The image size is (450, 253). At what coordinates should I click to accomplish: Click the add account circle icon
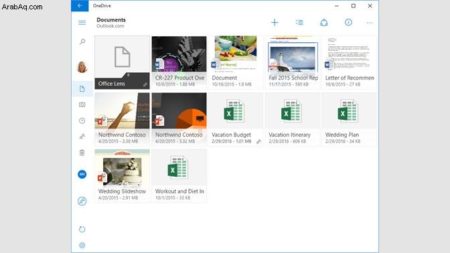pos(82,201)
